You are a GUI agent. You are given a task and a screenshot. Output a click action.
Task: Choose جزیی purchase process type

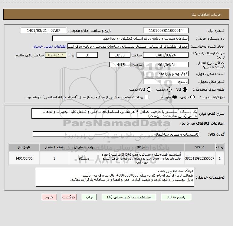[192, 97]
